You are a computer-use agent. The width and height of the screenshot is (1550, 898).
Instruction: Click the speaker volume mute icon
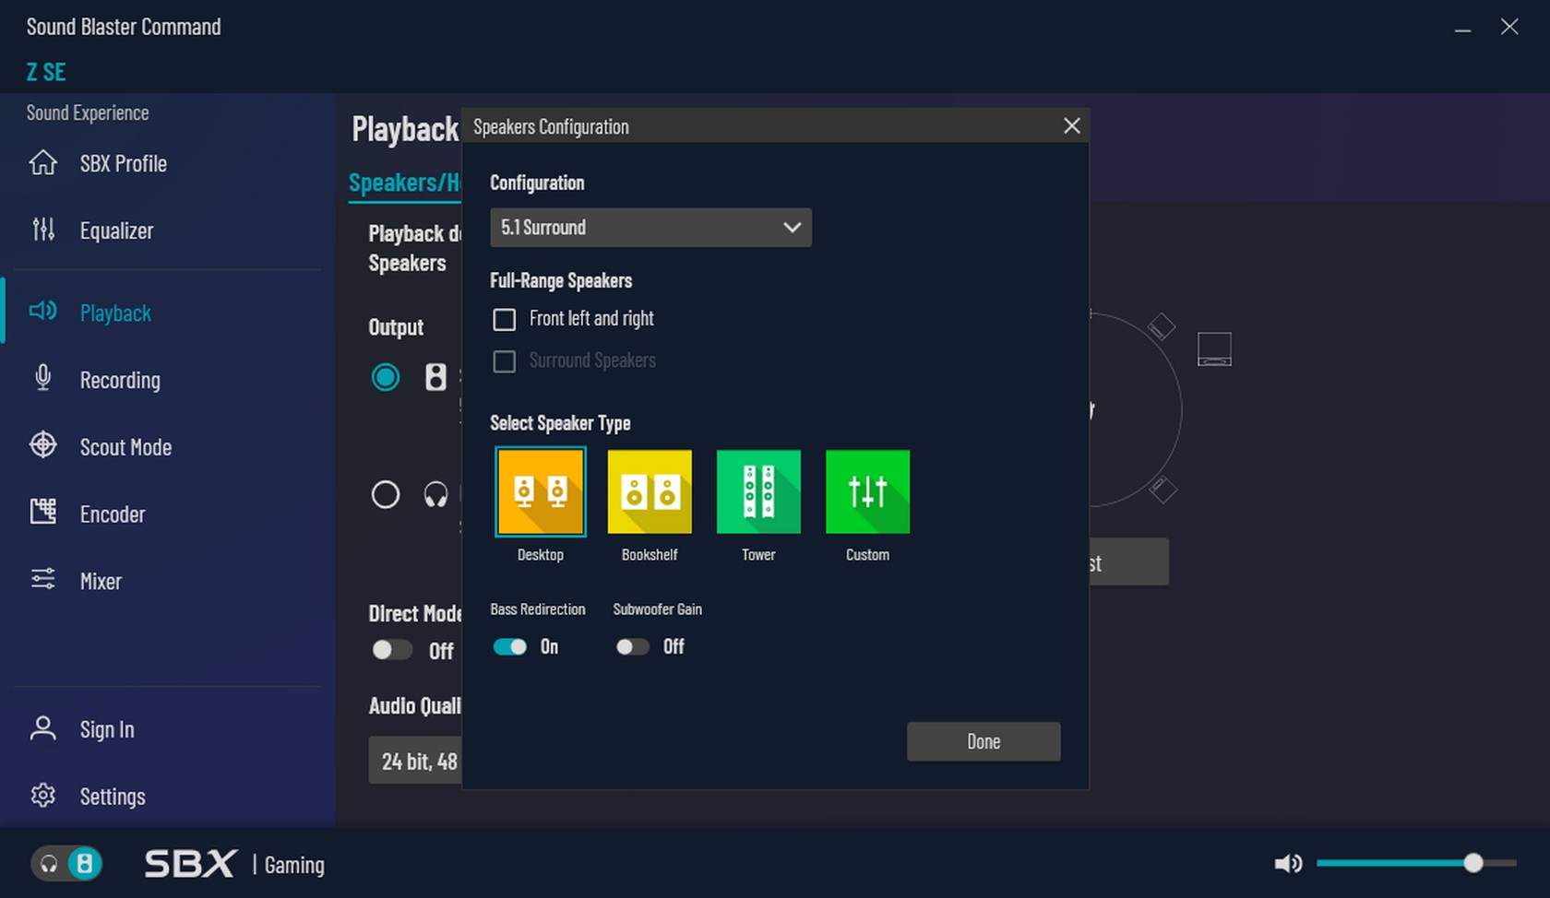(1288, 863)
